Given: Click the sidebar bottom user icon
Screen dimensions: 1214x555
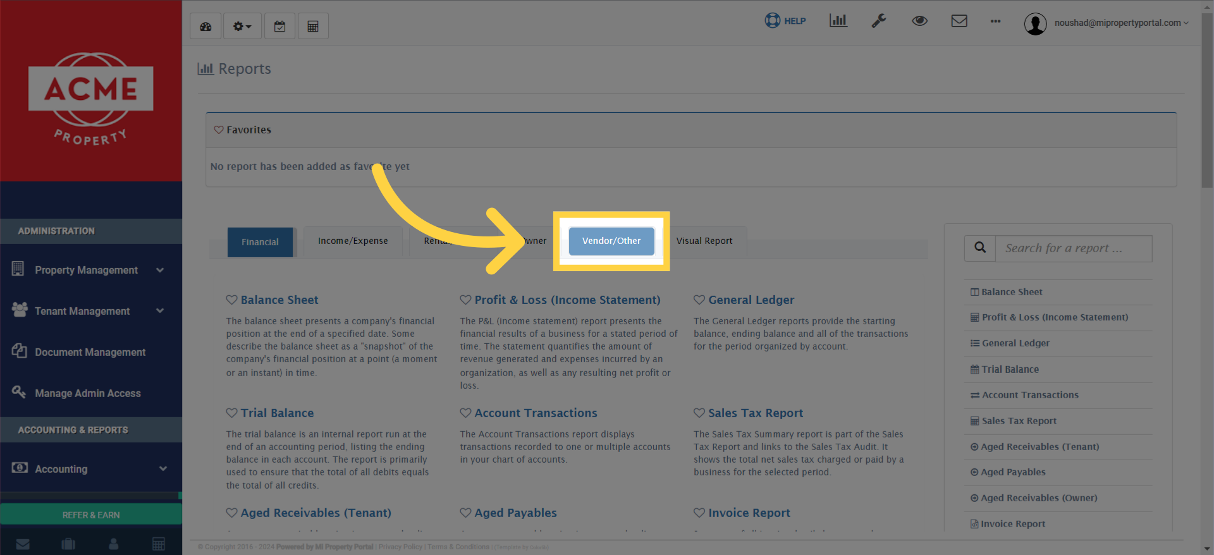Looking at the screenshot, I should (114, 544).
